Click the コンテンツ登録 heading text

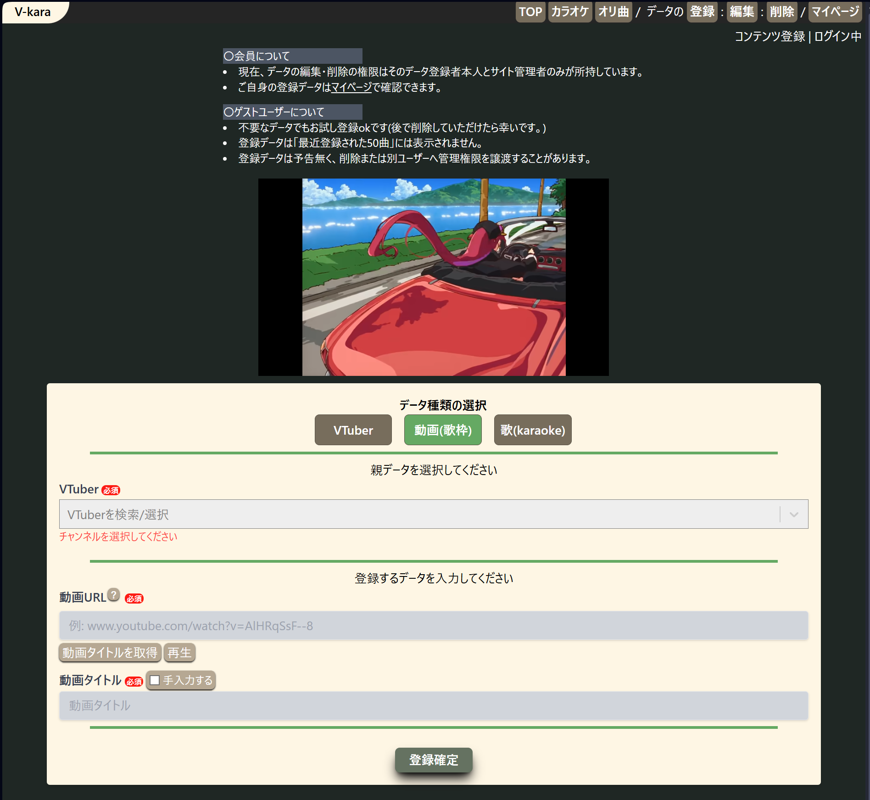click(x=770, y=36)
